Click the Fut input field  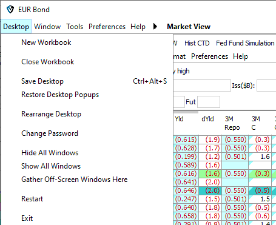click(x=209, y=102)
